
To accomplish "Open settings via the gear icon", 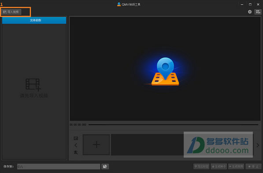I will [x=250, y=12].
